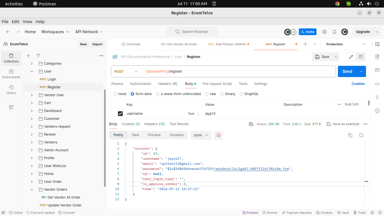Click Bulk Edit
Viewport: 384px width, 216px height.
point(352,104)
